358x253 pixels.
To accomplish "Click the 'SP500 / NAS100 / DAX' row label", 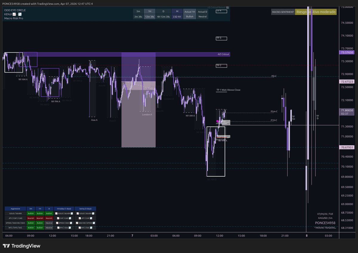I will 15,223.
